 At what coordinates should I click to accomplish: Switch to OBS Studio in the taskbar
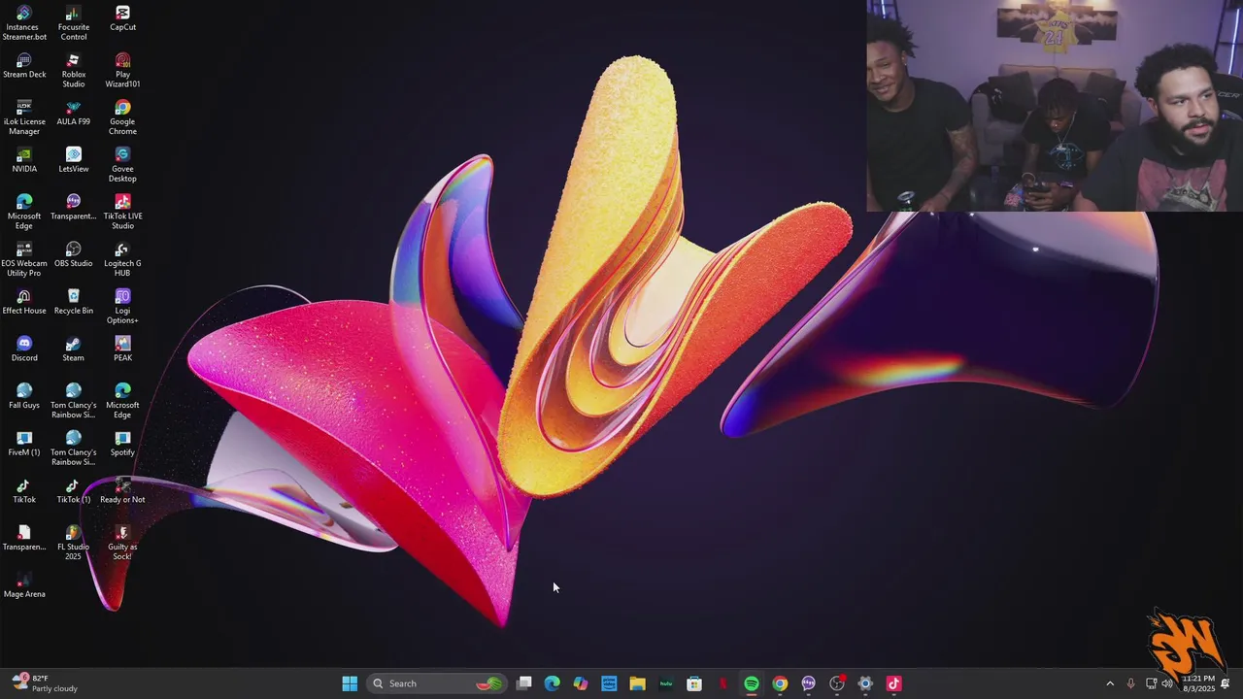pos(837,683)
